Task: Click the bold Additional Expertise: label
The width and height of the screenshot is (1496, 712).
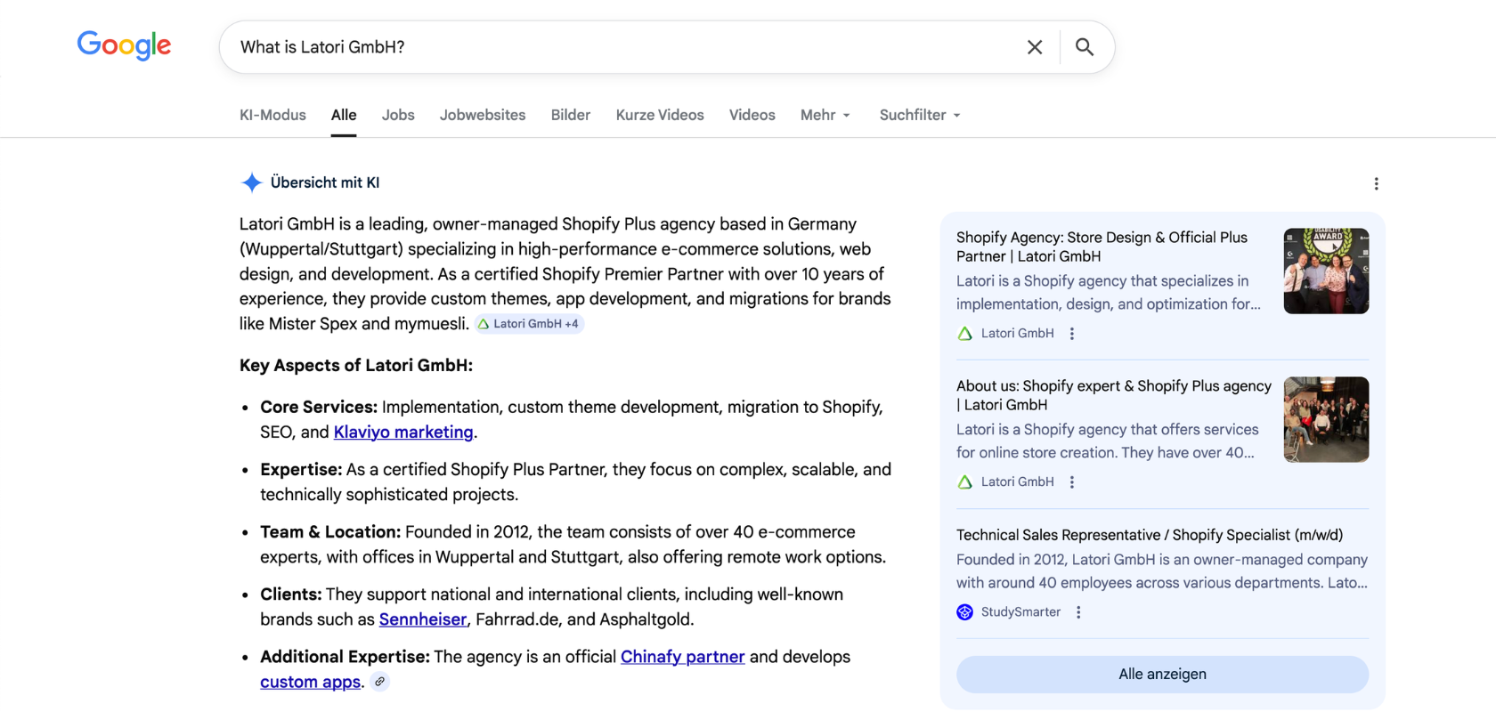Action: pyautogui.click(x=345, y=657)
